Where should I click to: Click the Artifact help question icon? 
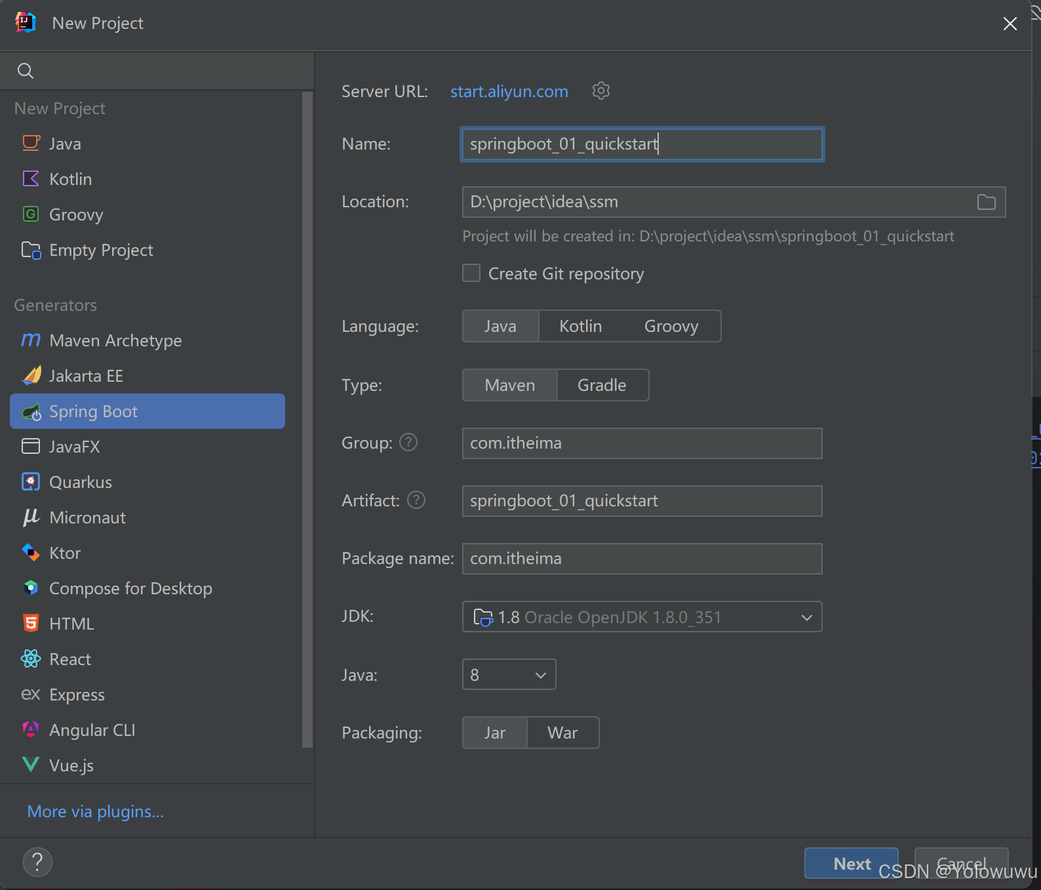[x=416, y=500]
